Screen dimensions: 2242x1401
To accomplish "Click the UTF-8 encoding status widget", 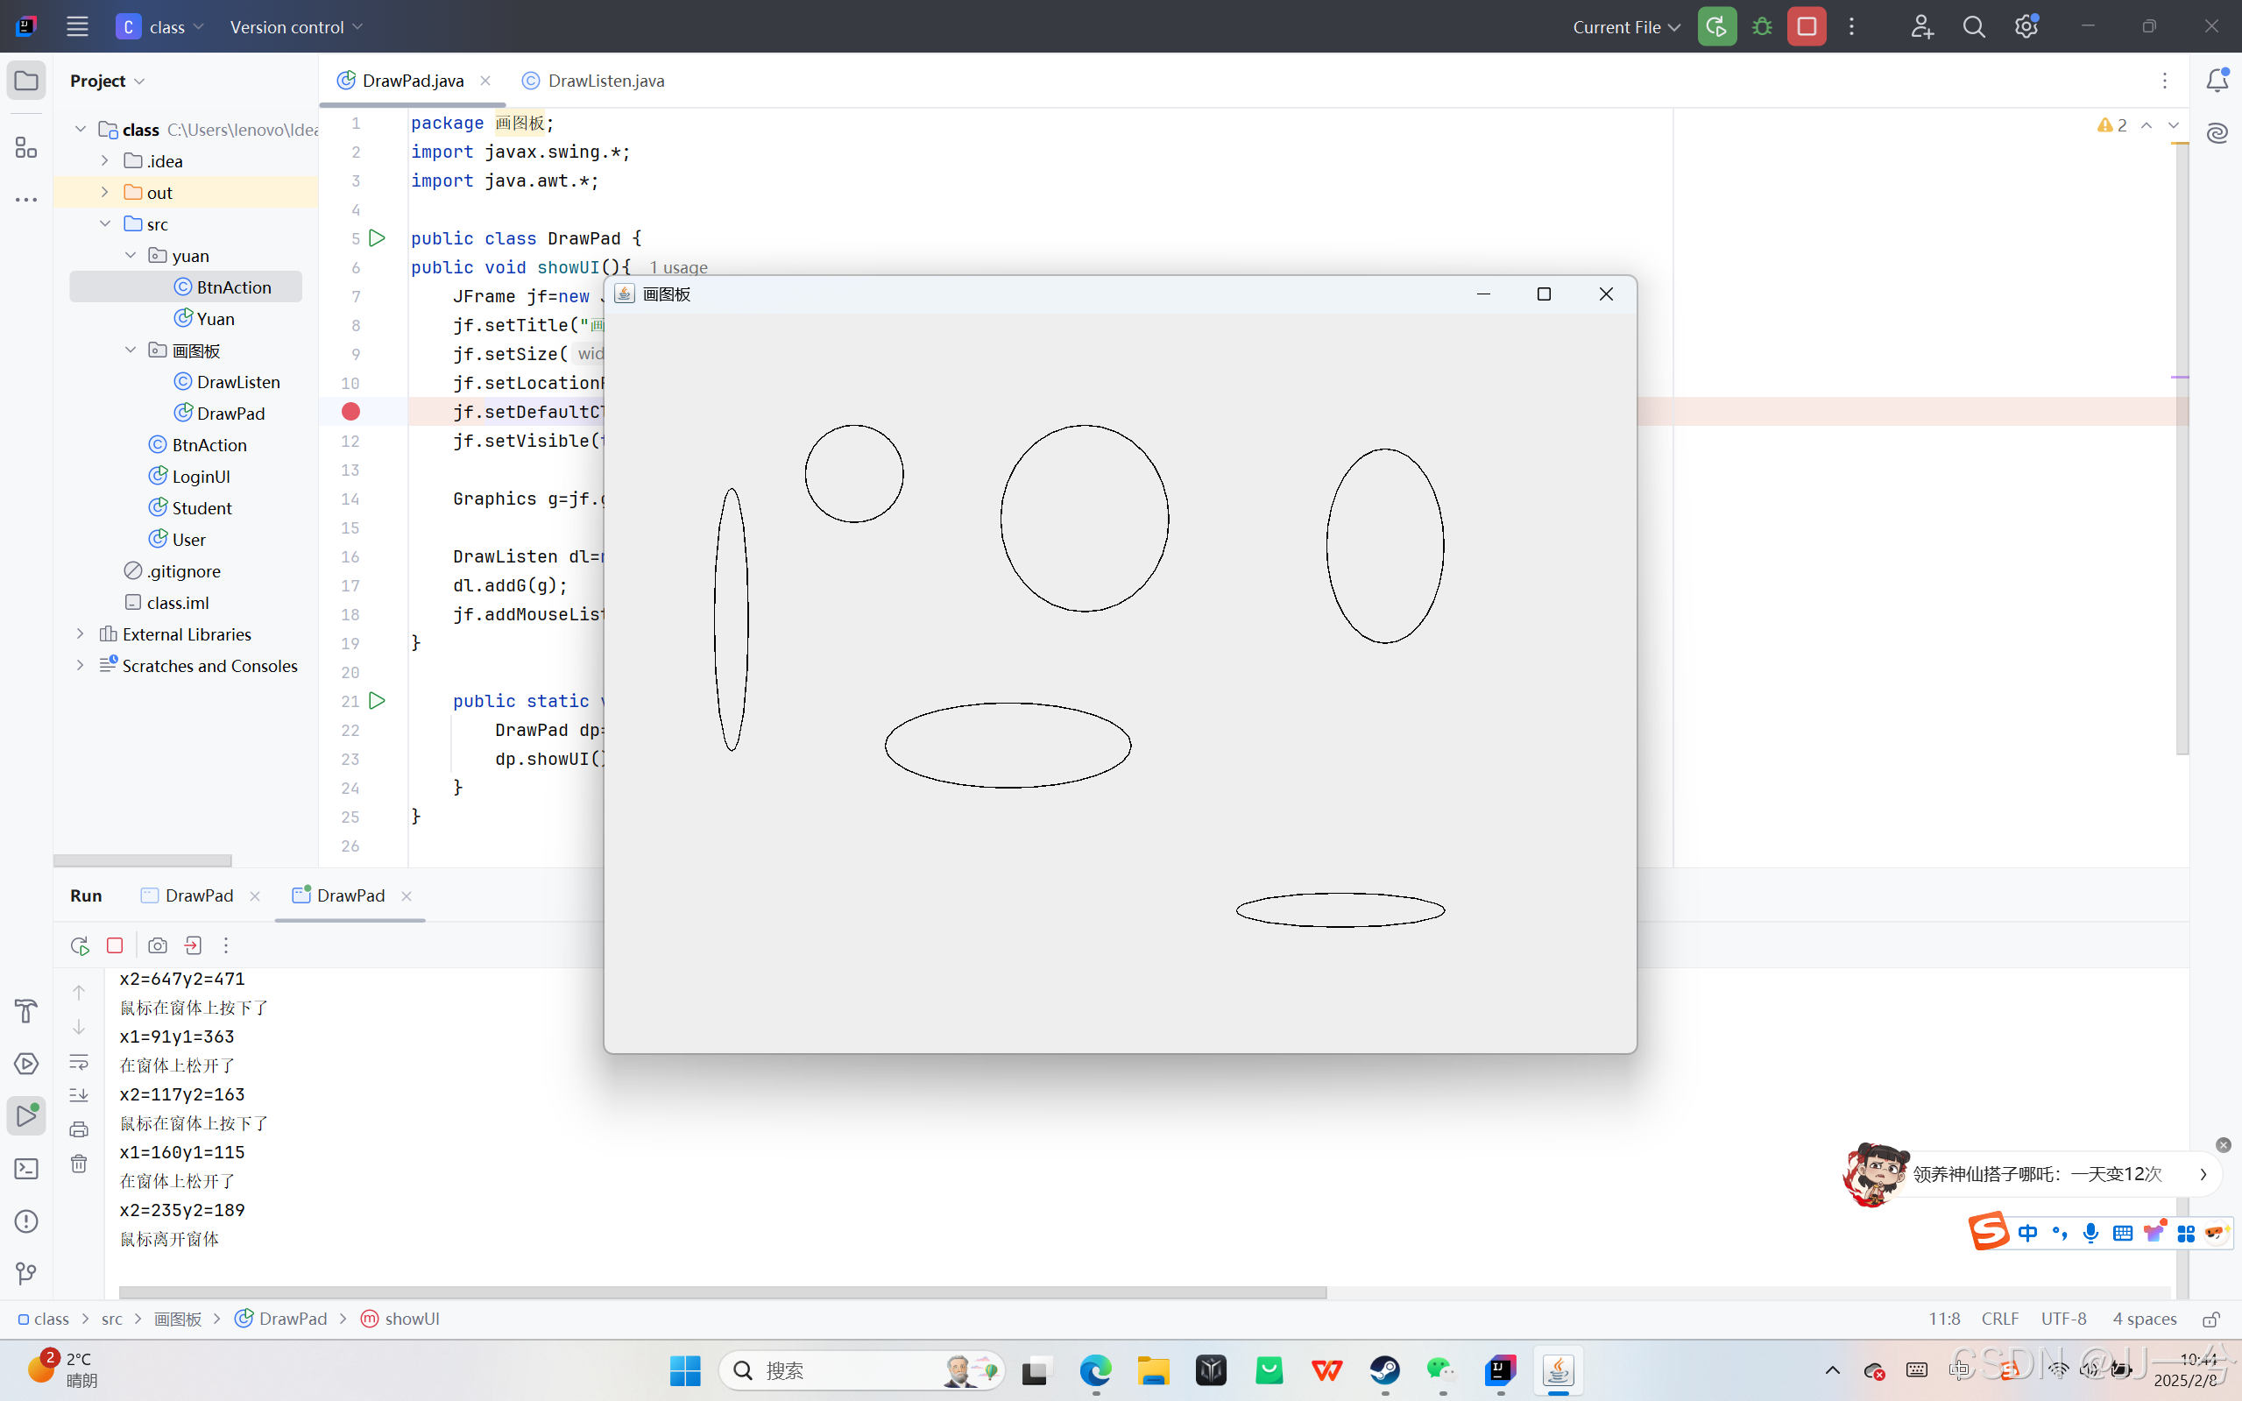I will (2064, 1319).
